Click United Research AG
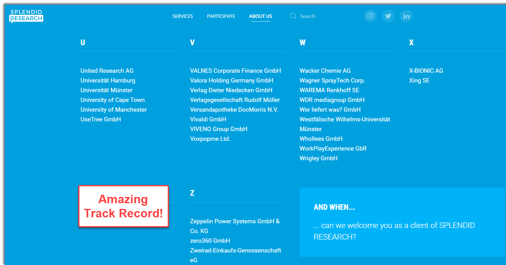506x265 pixels. [x=107, y=71]
